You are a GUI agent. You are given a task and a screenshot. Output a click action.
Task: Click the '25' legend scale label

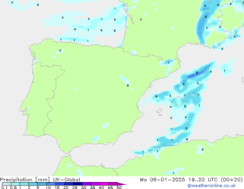click(75, 187)
